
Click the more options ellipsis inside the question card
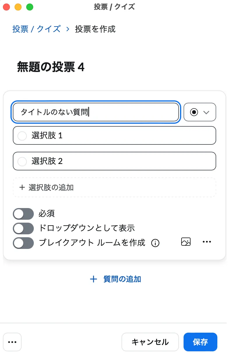pyautogui.click(x=207, y=242)
